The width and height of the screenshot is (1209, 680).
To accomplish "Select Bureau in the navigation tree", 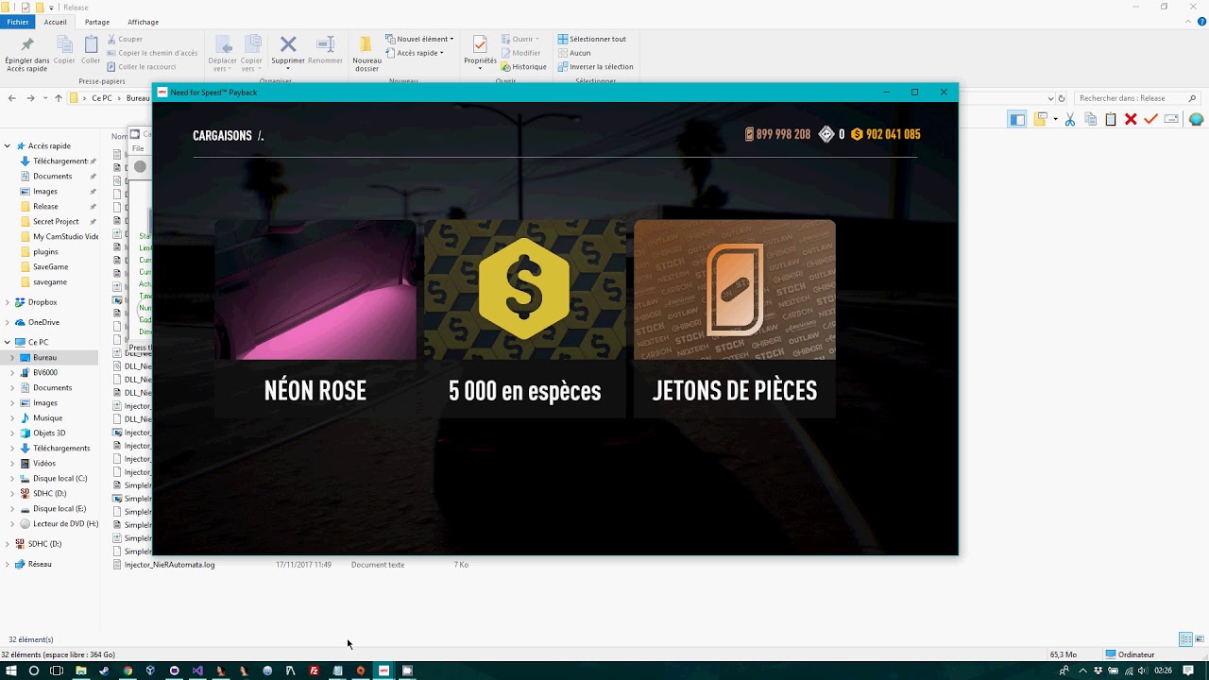I will (44, 358).
